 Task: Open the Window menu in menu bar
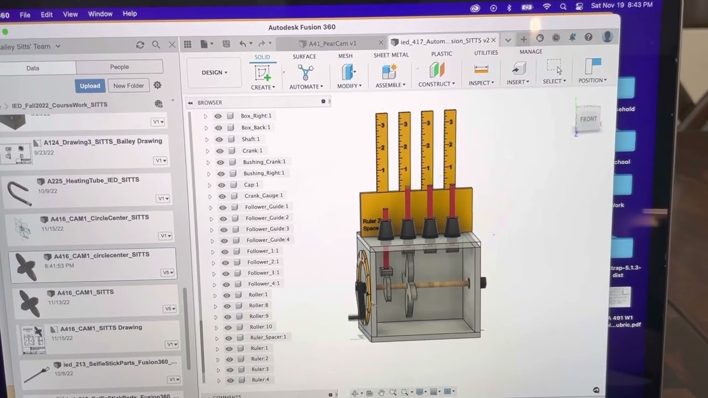[x=100, y=14]
